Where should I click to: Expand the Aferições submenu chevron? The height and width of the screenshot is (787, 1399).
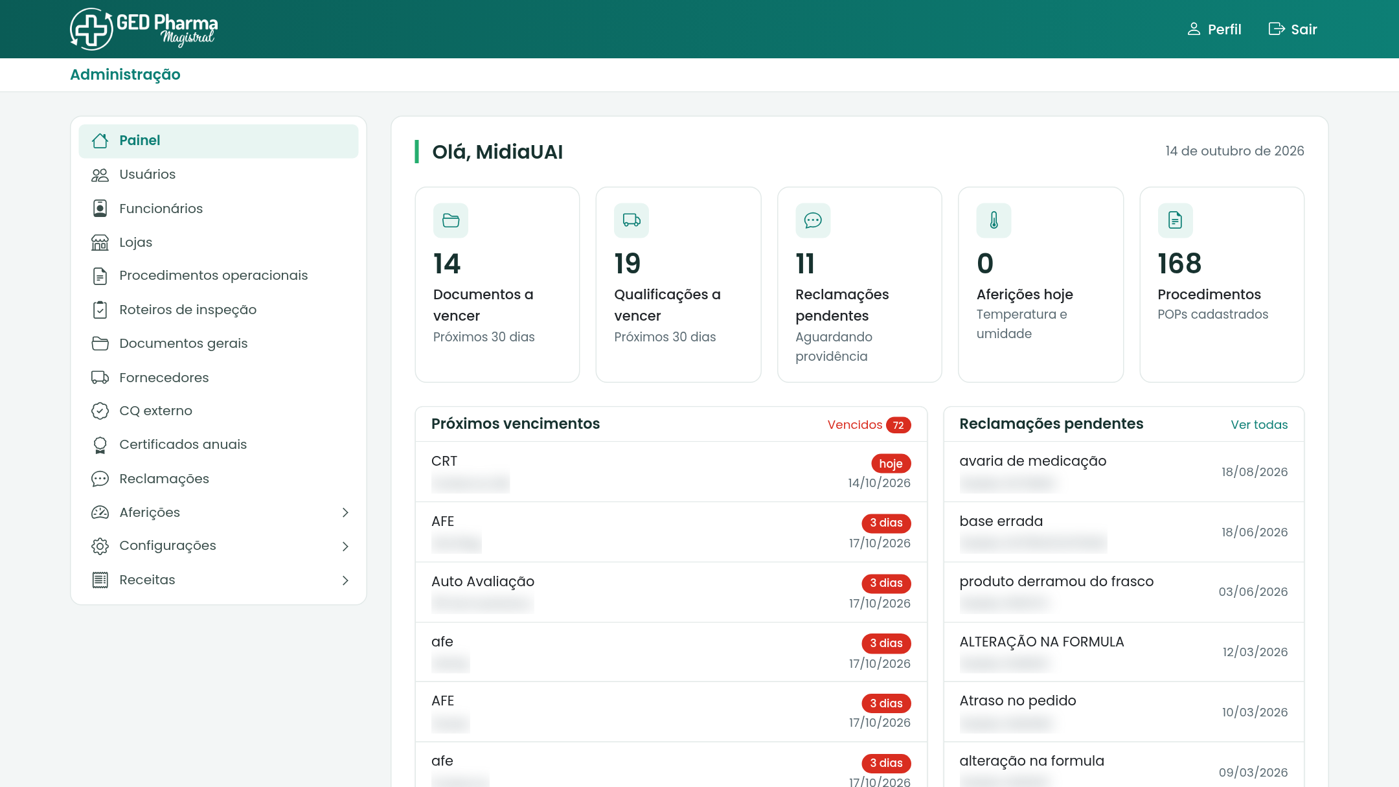pyautogui.click(x=345, y=512)
